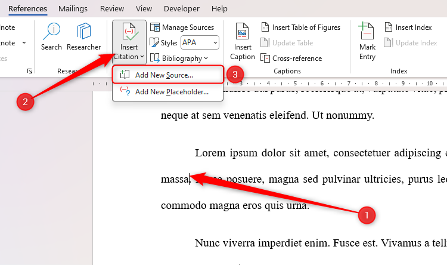Click the Insert Caption icon
The width and height of the screenshot is (447, 265).
tap(243, 32)
